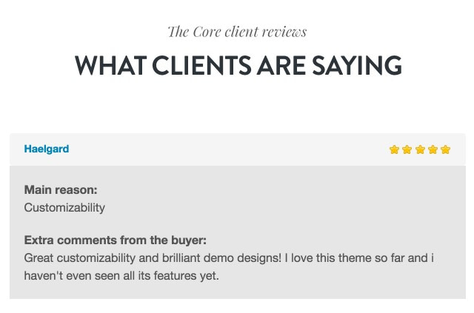Viewport: 474px width, 313px height.
Task: Click the middle rating star
Action: [420, 149]
